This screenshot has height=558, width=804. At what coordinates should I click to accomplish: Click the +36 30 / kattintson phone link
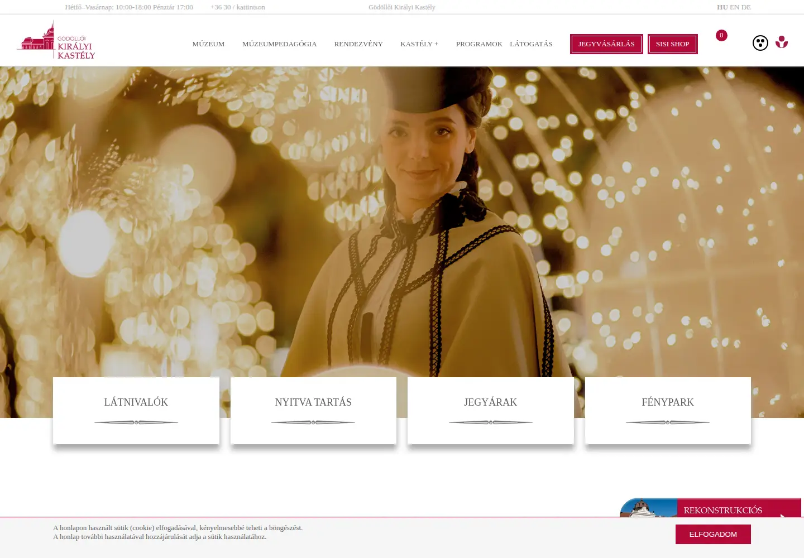pos(238,7)
